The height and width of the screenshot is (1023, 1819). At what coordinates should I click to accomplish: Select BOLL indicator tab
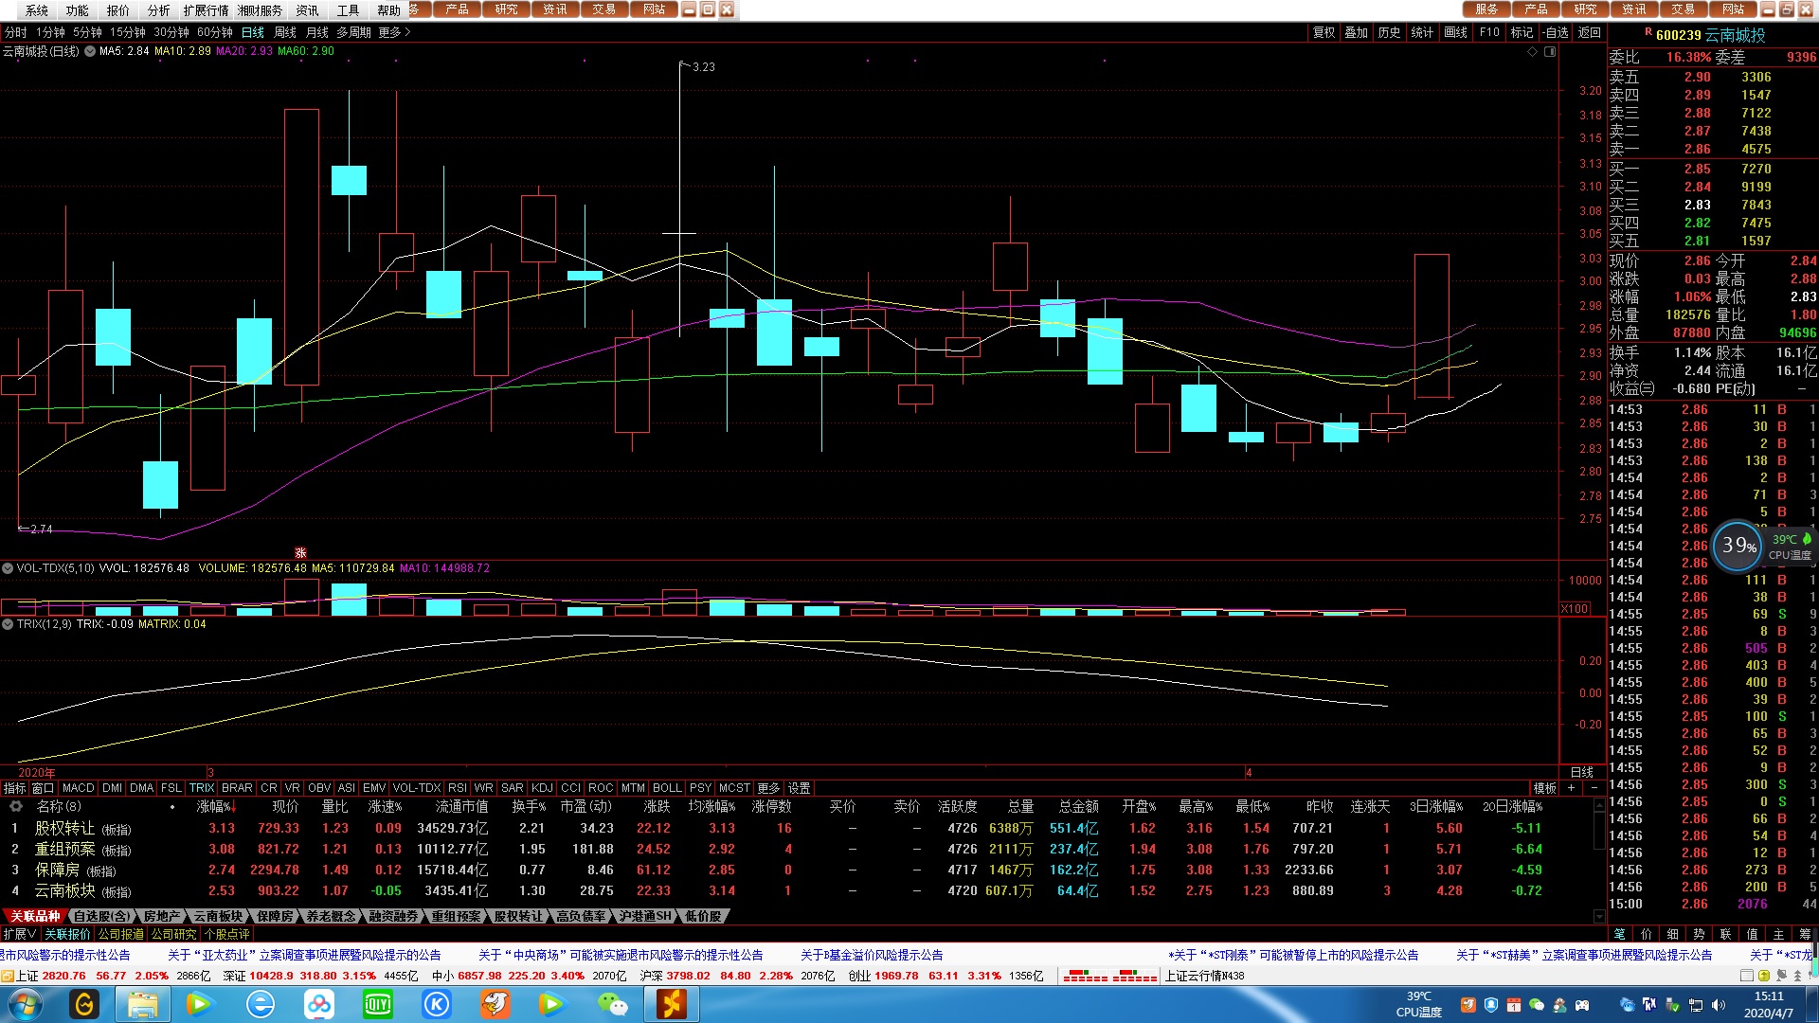click(667, 788)
